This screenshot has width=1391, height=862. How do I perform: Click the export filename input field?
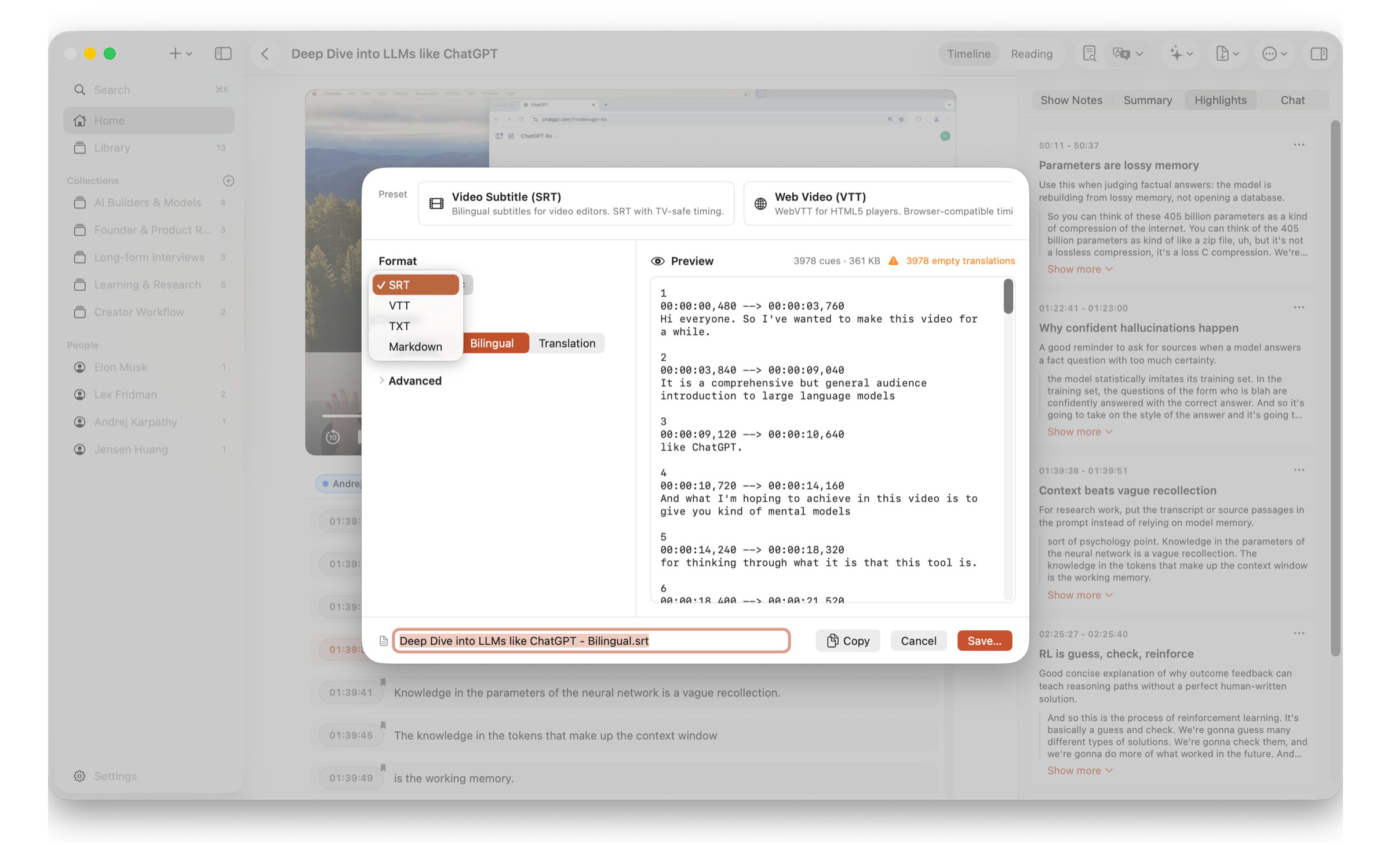(591, 641)
